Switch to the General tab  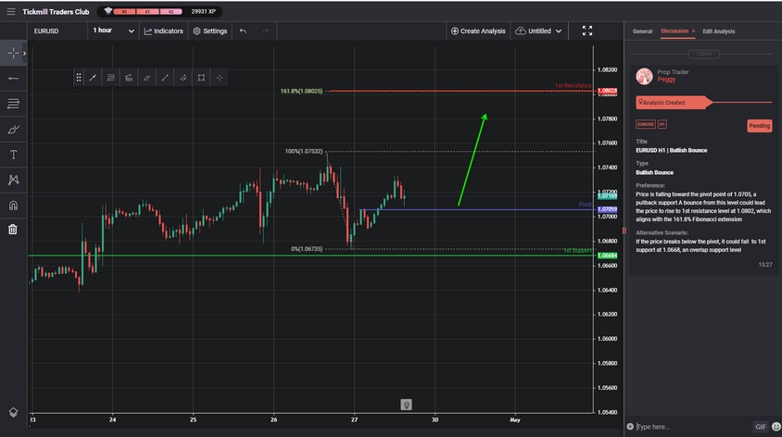point(642,31)
